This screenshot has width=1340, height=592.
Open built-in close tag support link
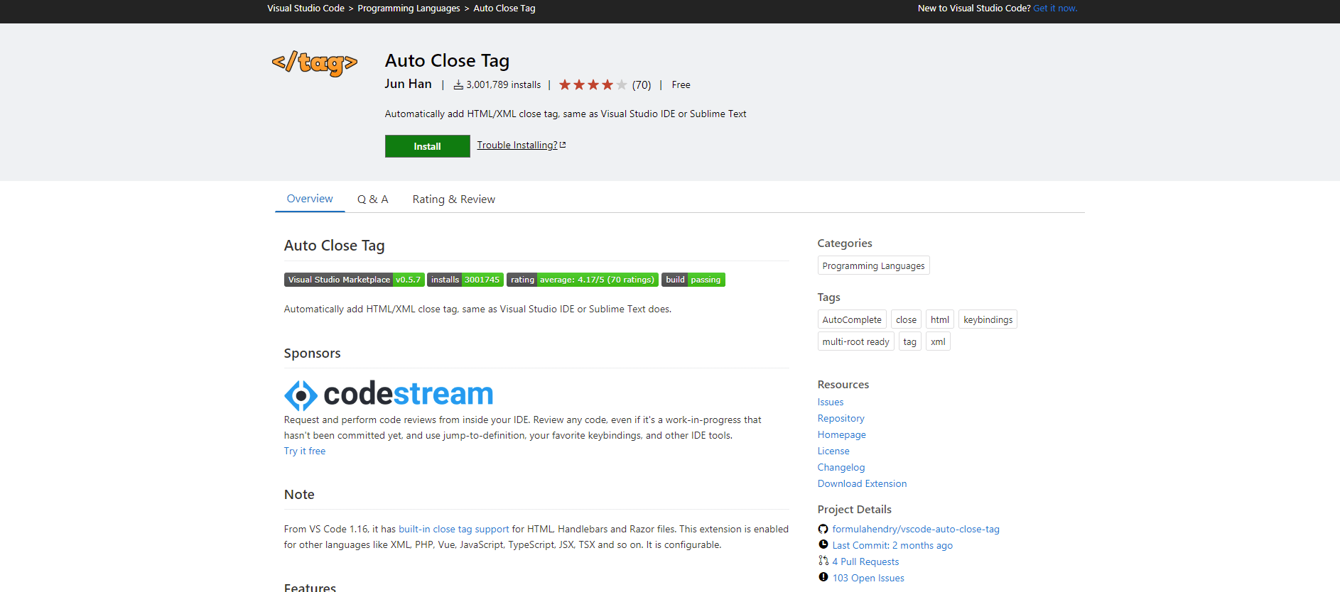(x=454, y=529)
